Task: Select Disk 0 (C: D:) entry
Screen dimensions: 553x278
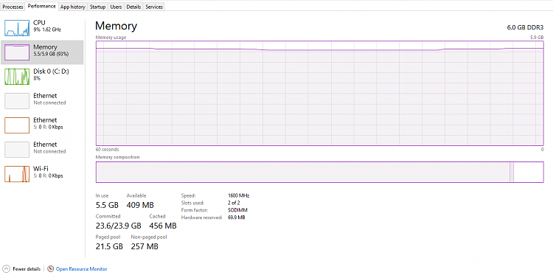Action: coord(42,77)
